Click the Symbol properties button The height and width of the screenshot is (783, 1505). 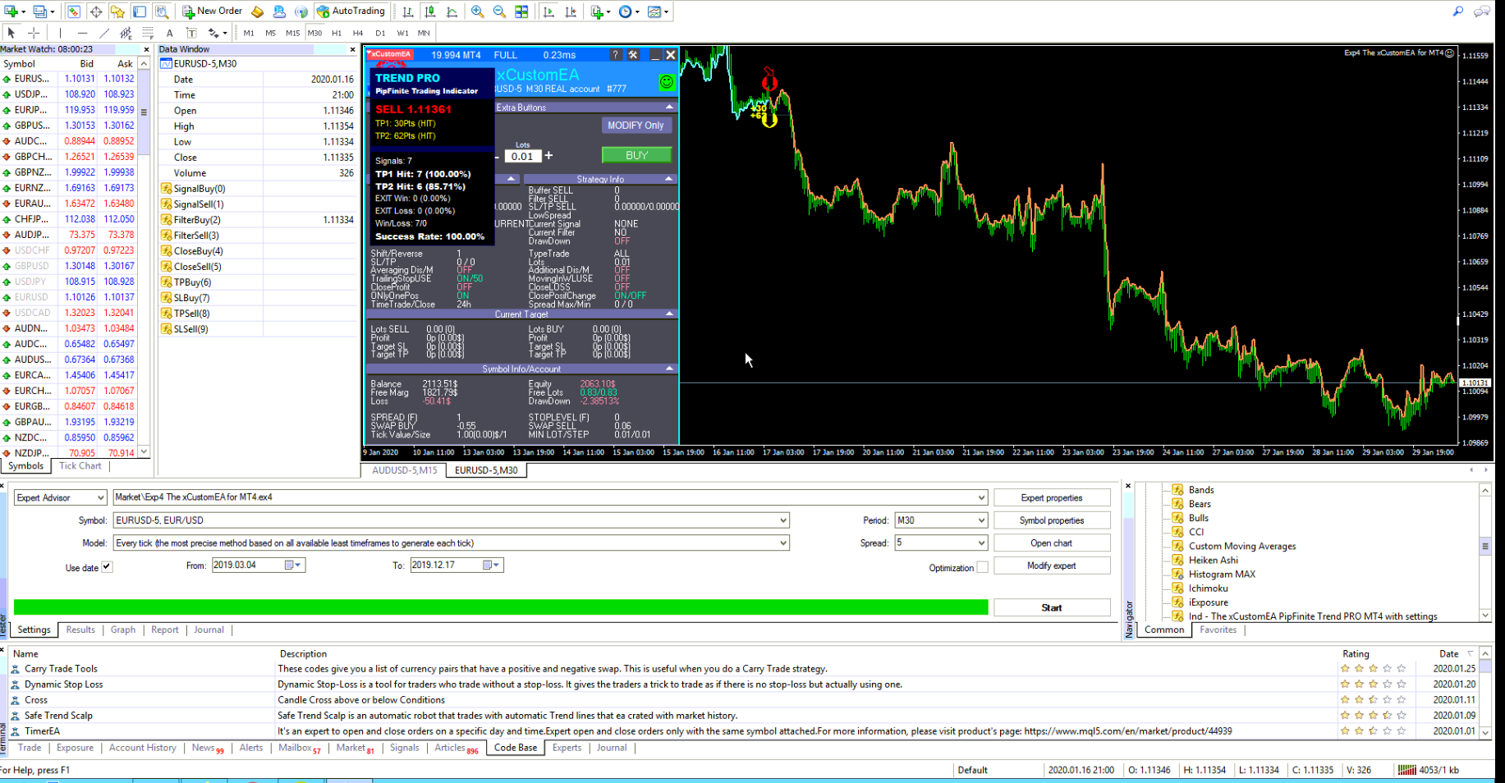click(1052, 520)
